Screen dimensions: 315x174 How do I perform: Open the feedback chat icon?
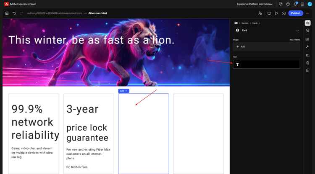tap(281, 4)
